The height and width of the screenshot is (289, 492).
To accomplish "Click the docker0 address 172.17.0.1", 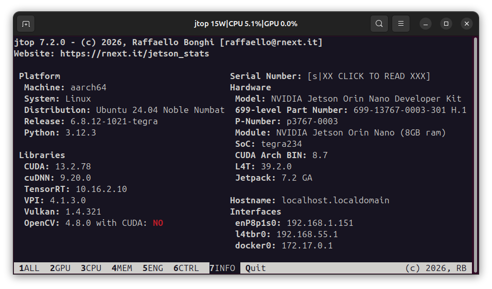I will pos(307,246).
